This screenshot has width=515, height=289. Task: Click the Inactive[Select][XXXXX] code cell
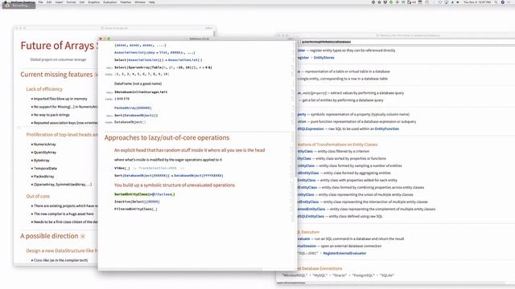point(137,201)
